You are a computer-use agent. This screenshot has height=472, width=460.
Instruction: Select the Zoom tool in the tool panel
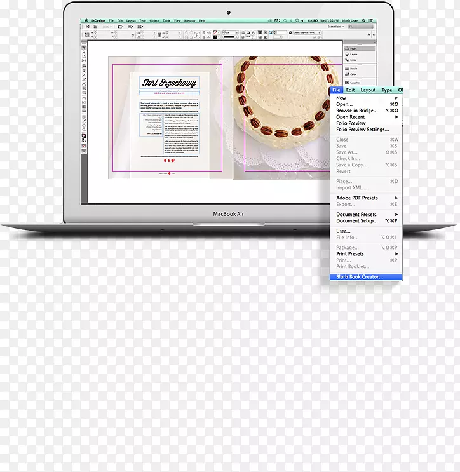click(x=84, y=130)
